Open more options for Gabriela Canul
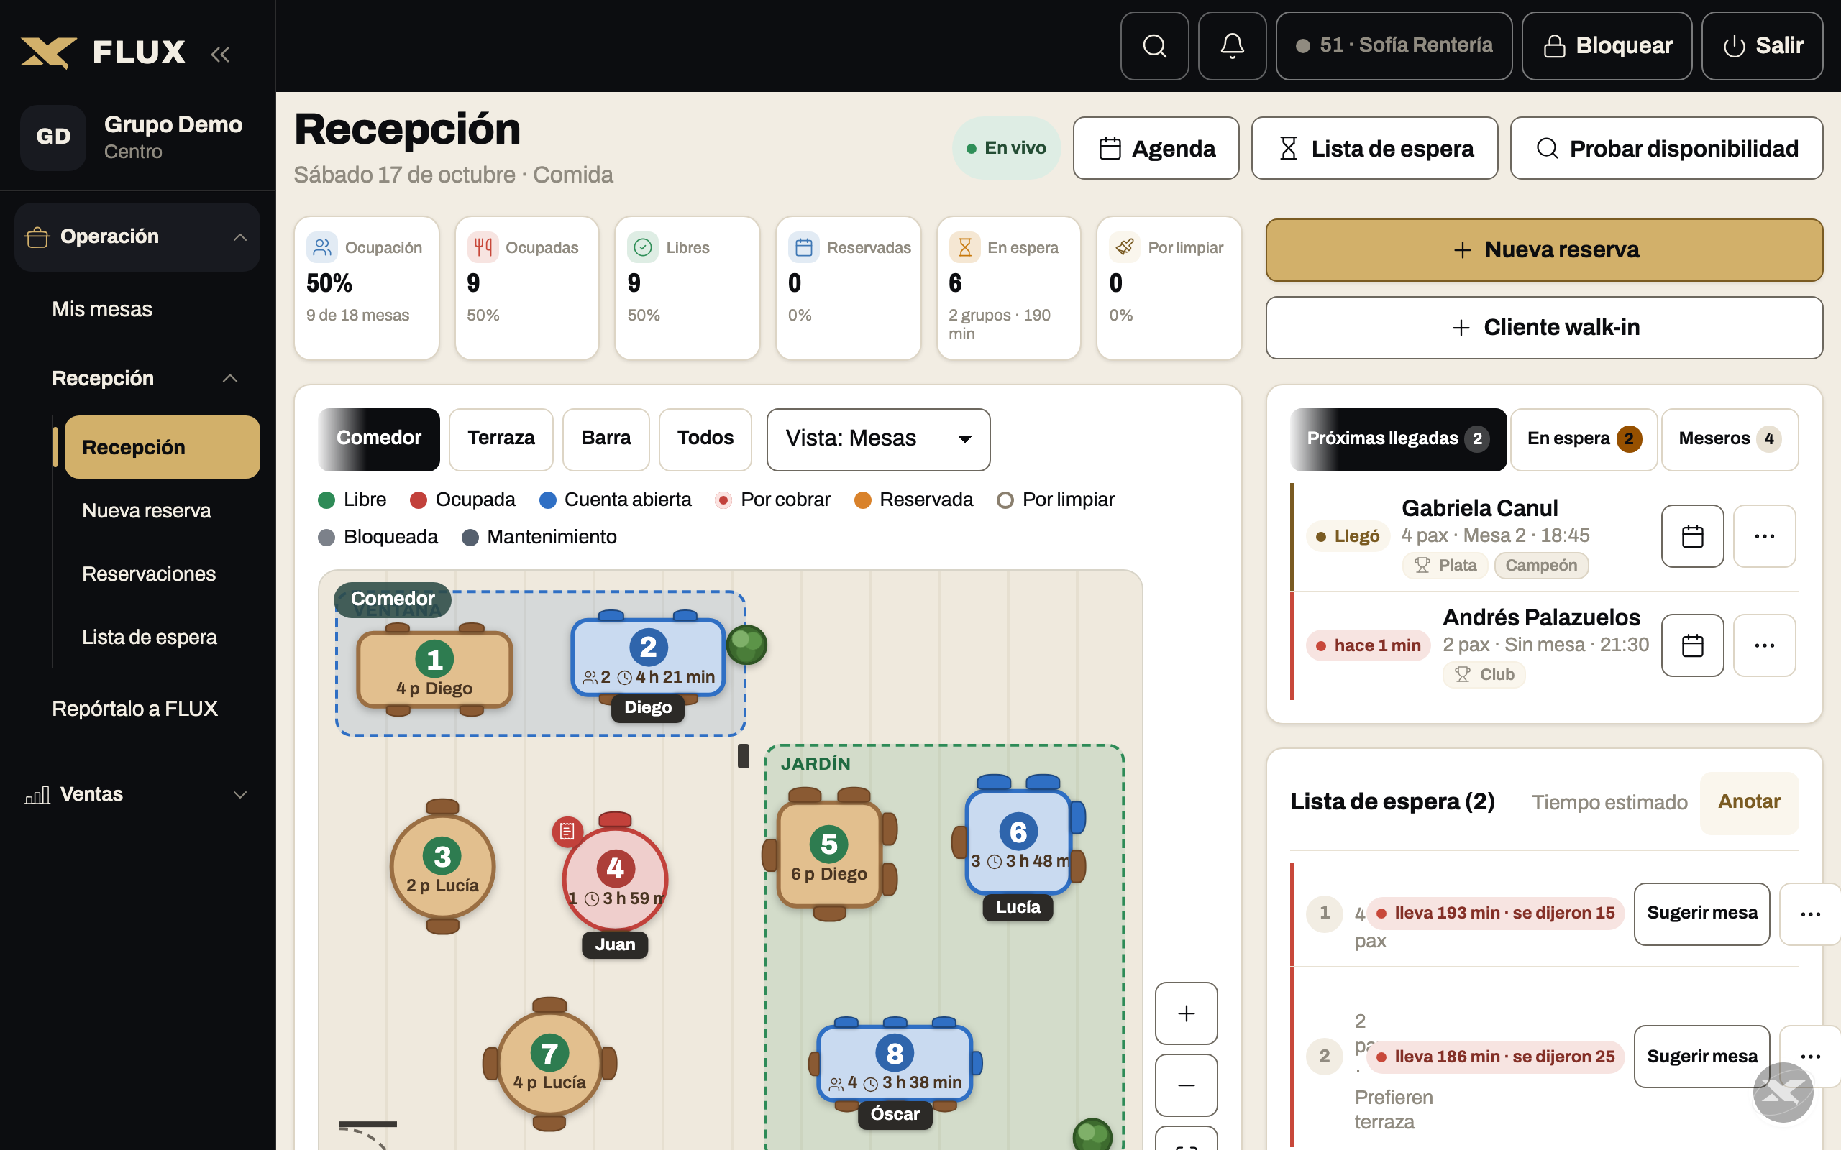 pyautogui.click(x=1764, y=536)
